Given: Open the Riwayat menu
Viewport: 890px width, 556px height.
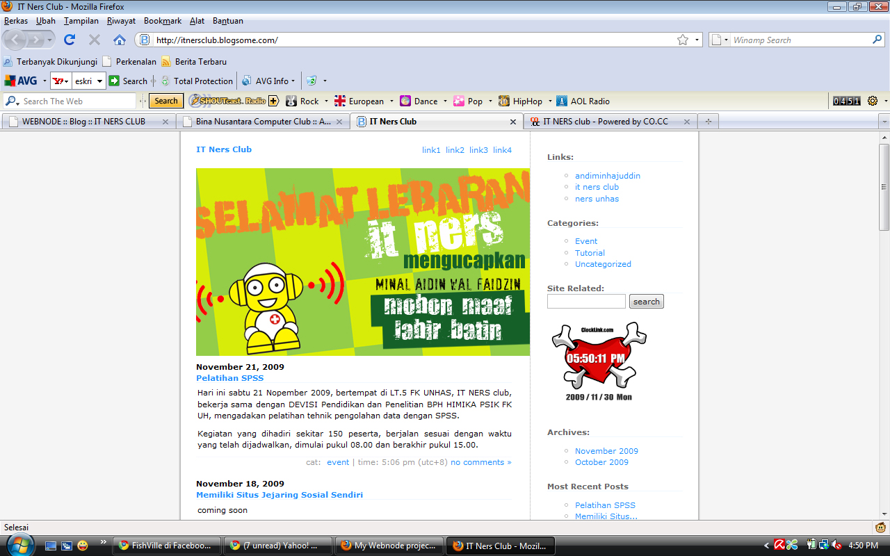Looking at the screenshot, I should 121,21.
